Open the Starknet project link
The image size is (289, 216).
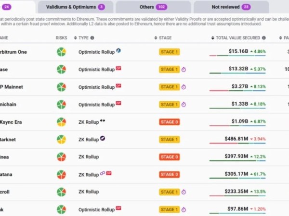(8, 139)
